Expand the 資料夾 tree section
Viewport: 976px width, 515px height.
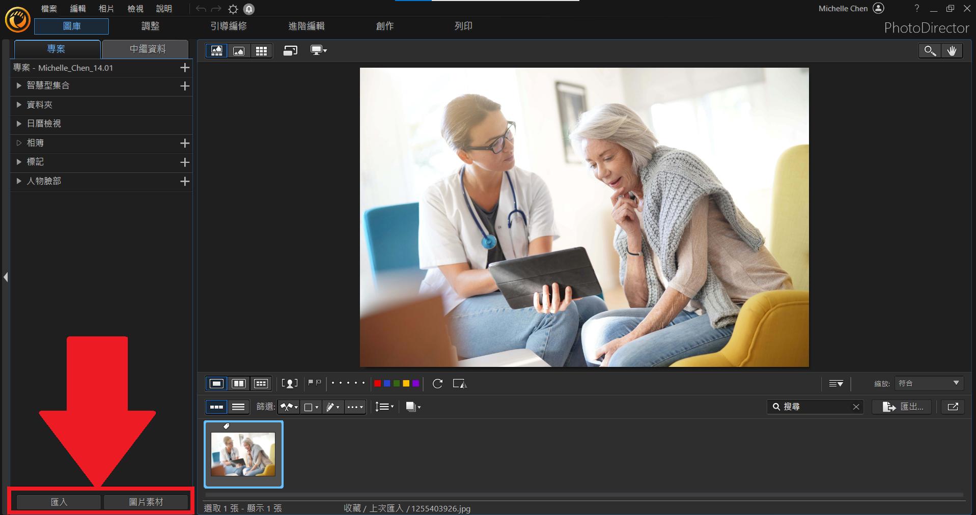pyautogui.click(x=19, y=105)
